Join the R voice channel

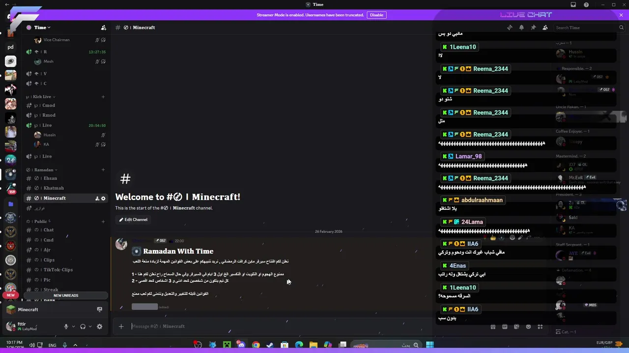(66, 51)
